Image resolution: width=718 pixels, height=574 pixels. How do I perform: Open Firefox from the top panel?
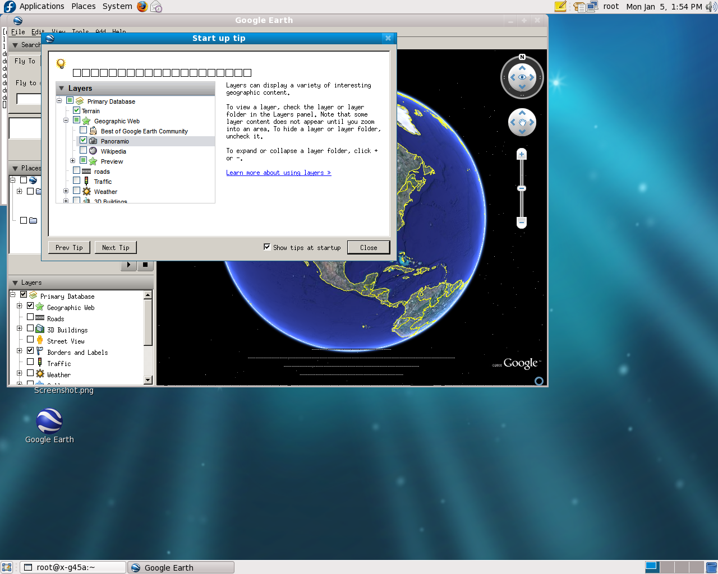142,7
